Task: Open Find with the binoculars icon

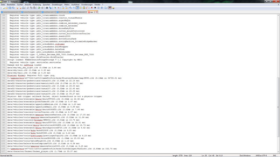Action: coord(47,8)
